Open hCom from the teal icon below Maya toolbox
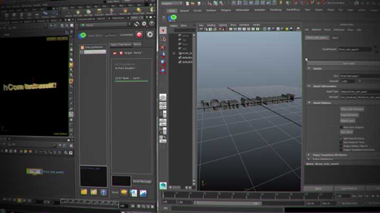 [x=163, y=186]
